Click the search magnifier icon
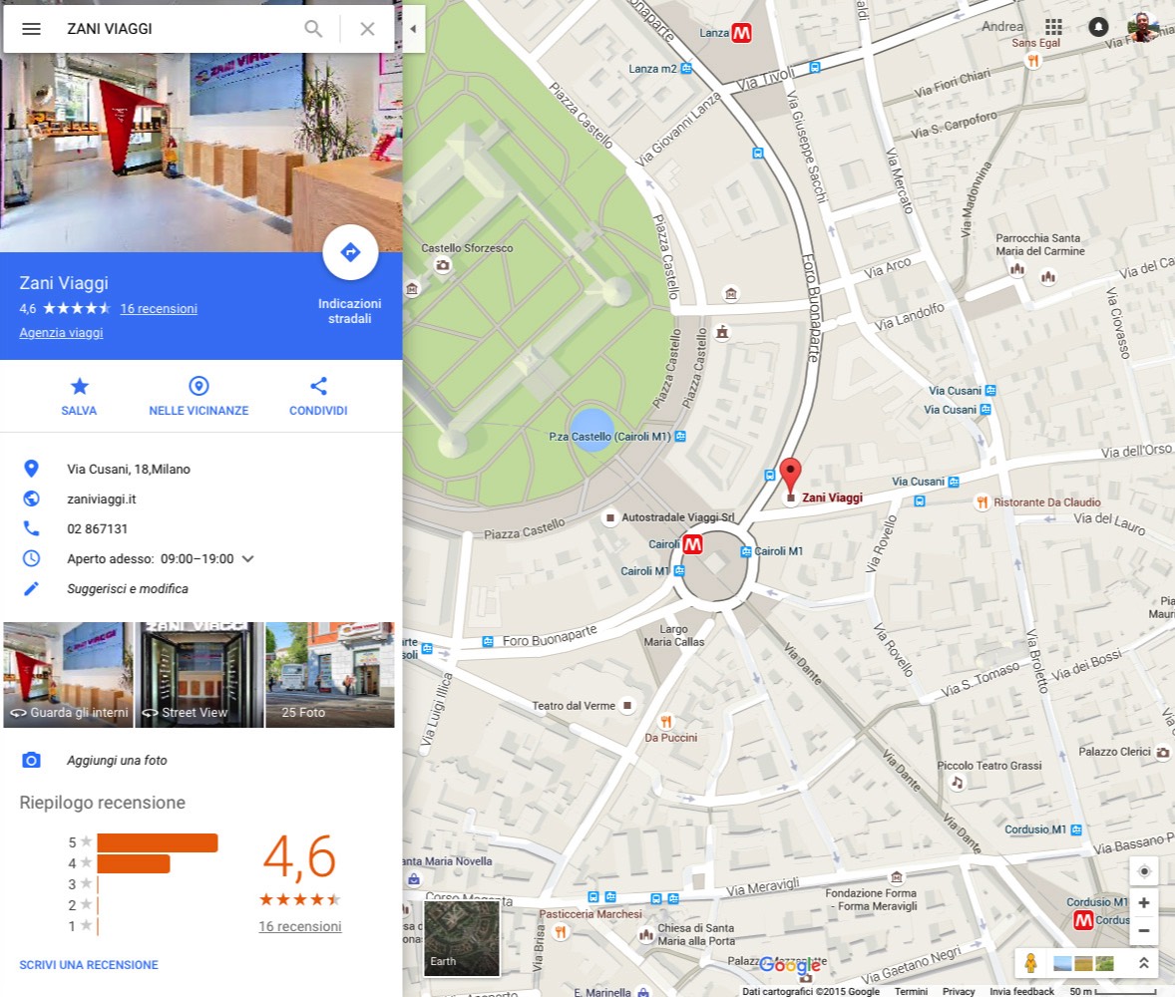Viewport: 1175px width, 997px height. [313, 29]
